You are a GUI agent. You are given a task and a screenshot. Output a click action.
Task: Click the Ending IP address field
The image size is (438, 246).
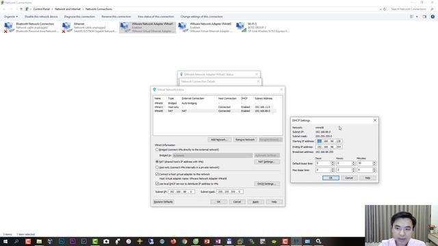click(329, 147)
